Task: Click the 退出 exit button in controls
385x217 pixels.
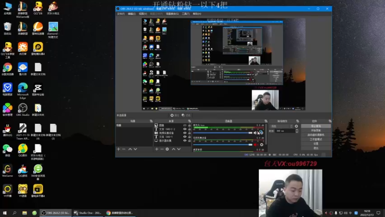Action: pos(316,148)
